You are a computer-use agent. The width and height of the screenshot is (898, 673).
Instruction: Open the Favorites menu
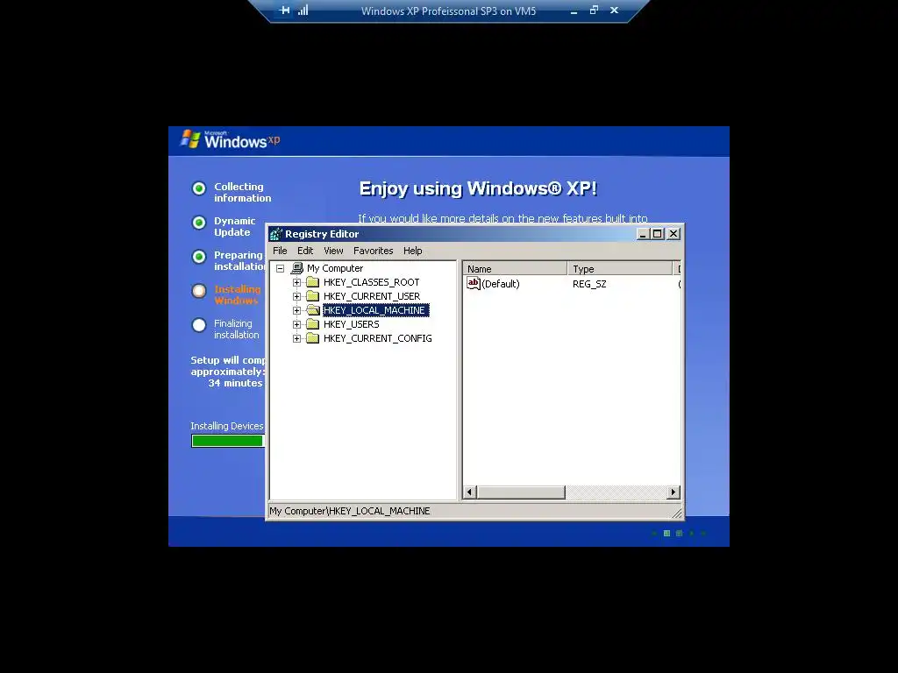(x=373, y=251)
